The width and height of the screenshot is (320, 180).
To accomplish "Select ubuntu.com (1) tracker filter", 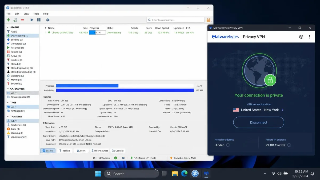I will click(23, 137).
